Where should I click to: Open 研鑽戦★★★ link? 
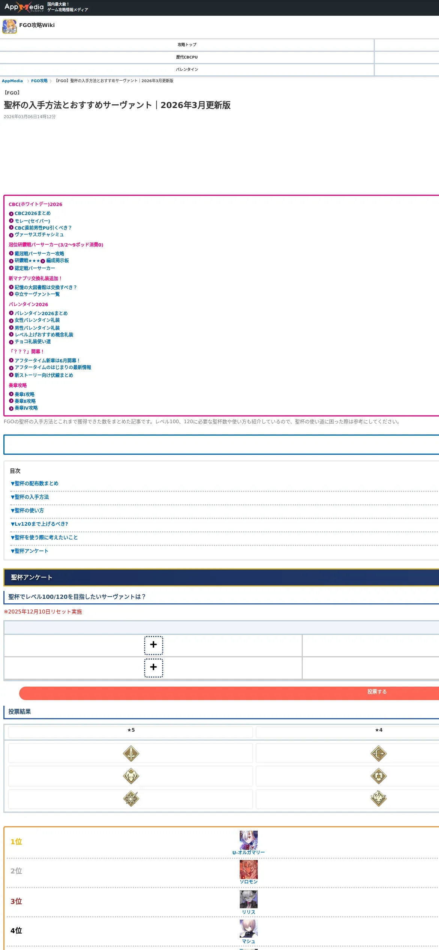pos(27,261)
